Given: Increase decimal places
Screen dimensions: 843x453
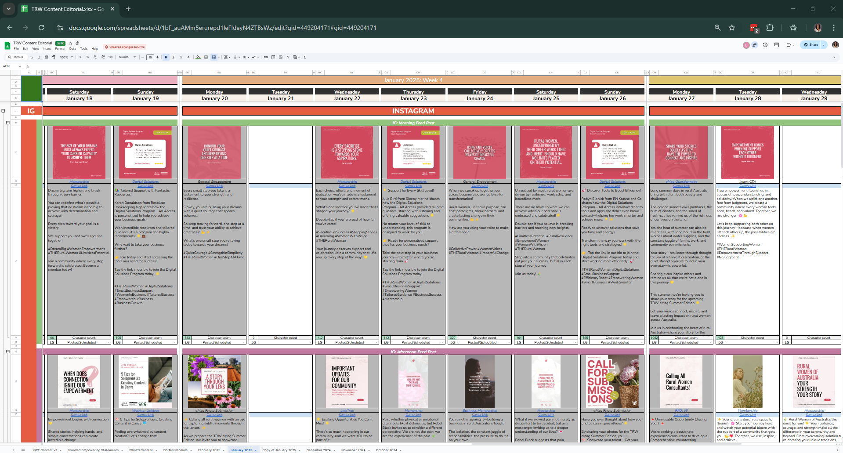Looking at the screenshot, I should 103,57.
